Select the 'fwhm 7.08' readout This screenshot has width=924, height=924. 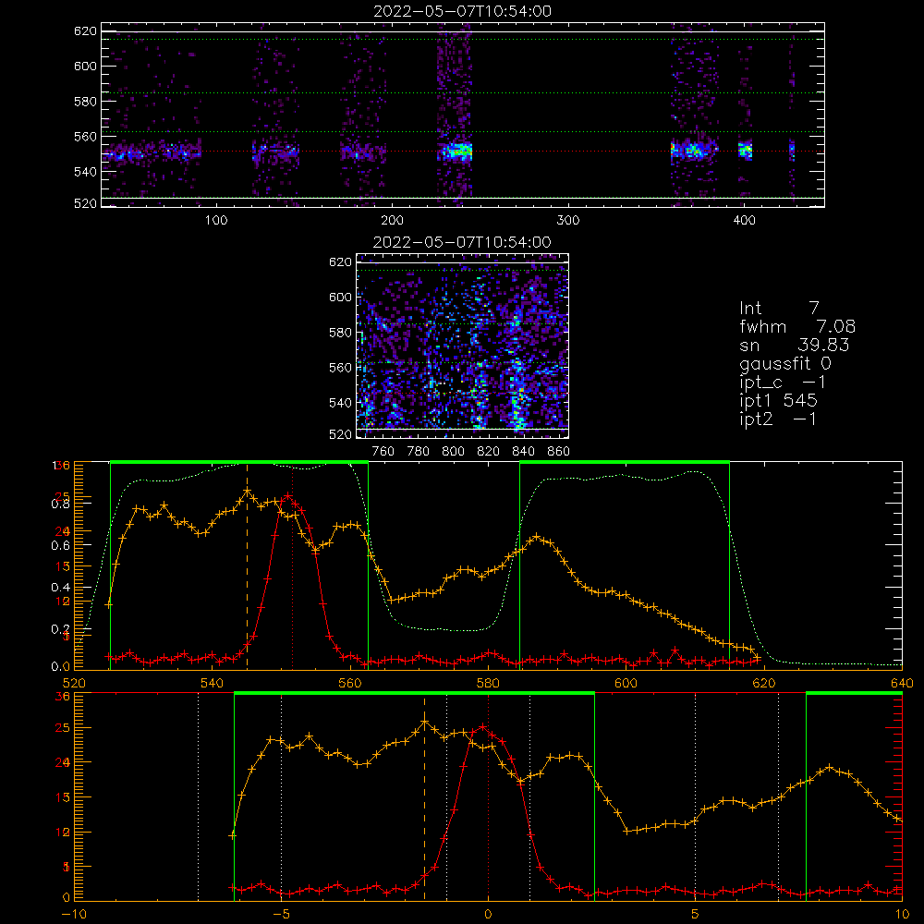[797, 326]
